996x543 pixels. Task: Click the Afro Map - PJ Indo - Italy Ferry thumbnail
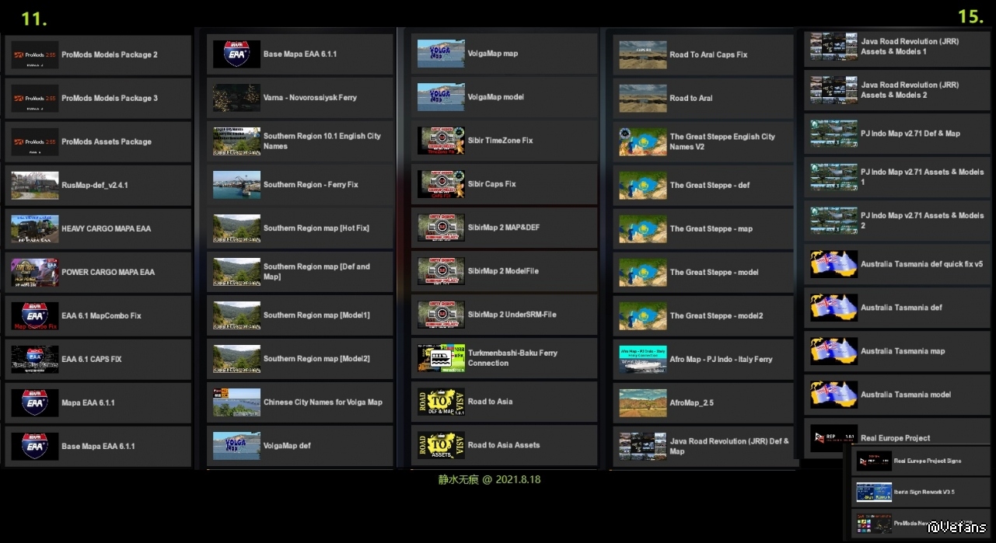[x=643, y=360]
